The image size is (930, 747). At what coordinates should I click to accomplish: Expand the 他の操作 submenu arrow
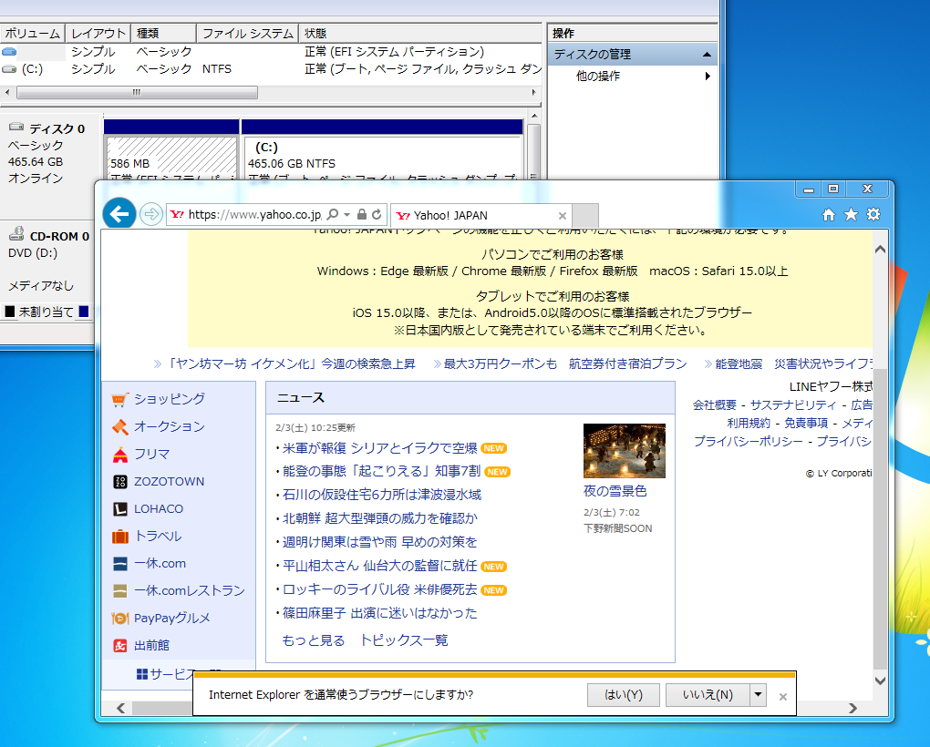[x=708, y=77]
